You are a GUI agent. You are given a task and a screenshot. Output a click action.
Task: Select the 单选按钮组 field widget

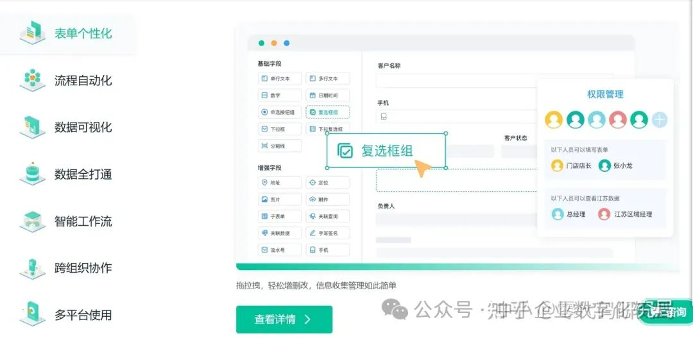point(280,112)
